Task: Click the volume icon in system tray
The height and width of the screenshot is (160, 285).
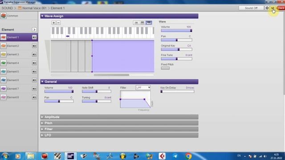Action: (265, 156)
